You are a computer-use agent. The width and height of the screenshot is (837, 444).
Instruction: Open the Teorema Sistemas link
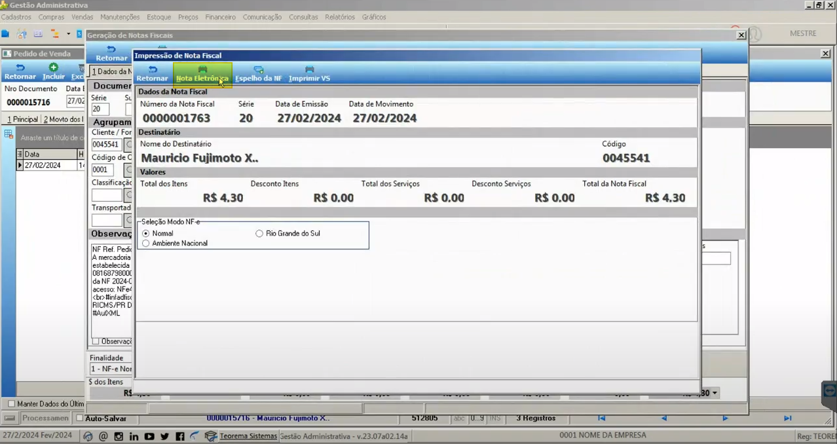coord(248,436)
